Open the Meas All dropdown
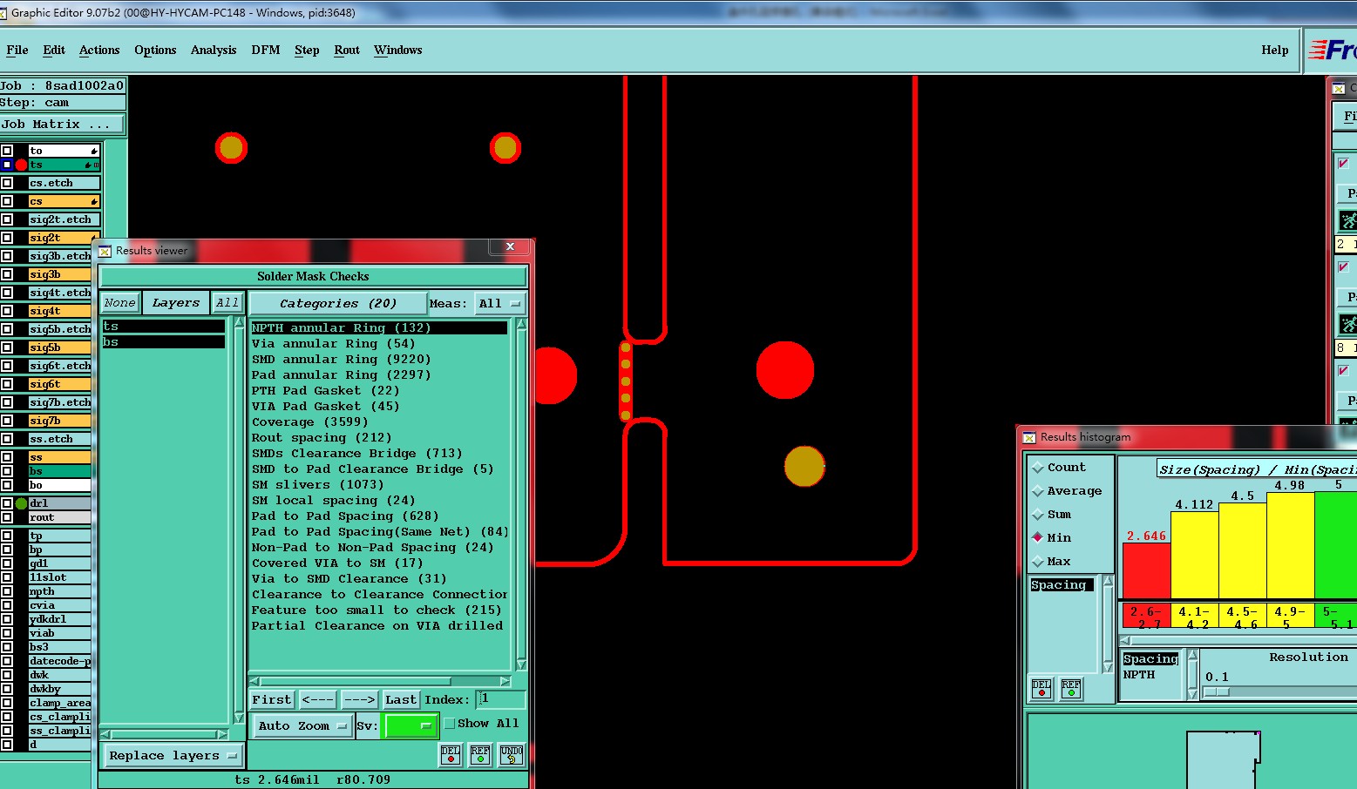 tap(500, 304)
